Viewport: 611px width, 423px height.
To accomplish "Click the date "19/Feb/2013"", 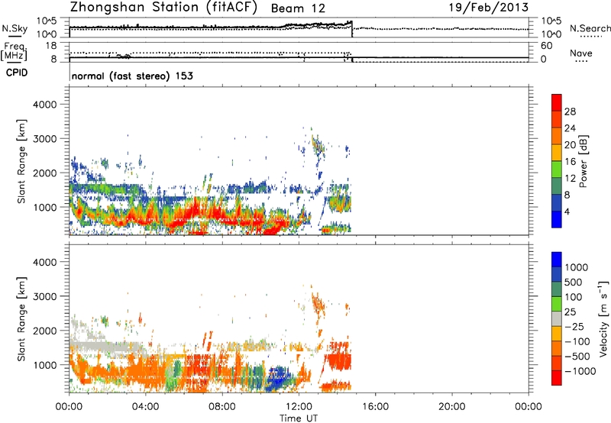I will pos(489,7).
